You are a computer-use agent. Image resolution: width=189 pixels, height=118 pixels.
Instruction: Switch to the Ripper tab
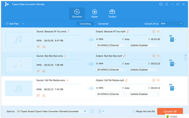(94, 14)
